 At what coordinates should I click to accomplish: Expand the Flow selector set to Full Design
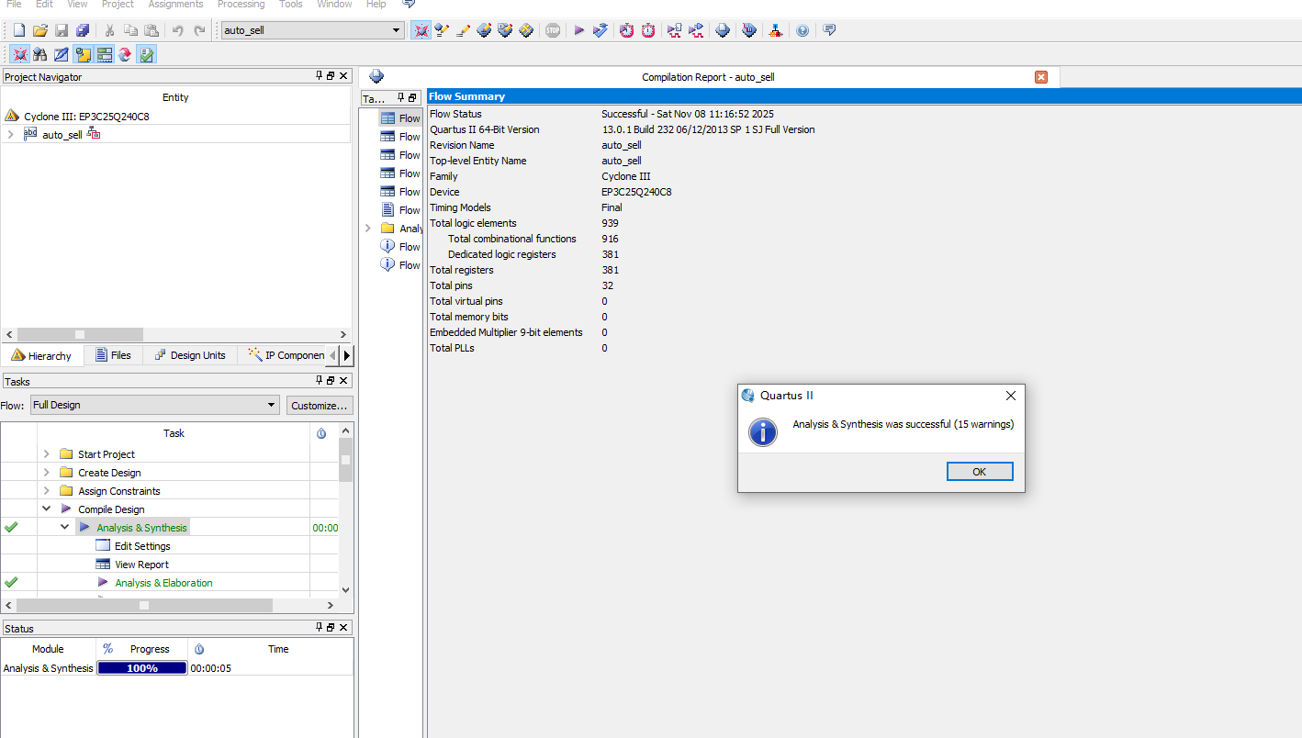[x=272, y=405]
